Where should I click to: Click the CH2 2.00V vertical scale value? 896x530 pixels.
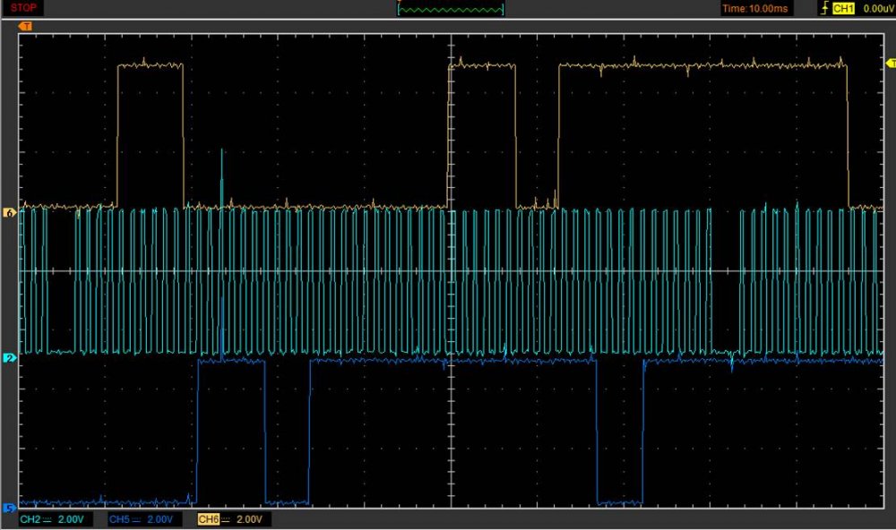(70, 519)
